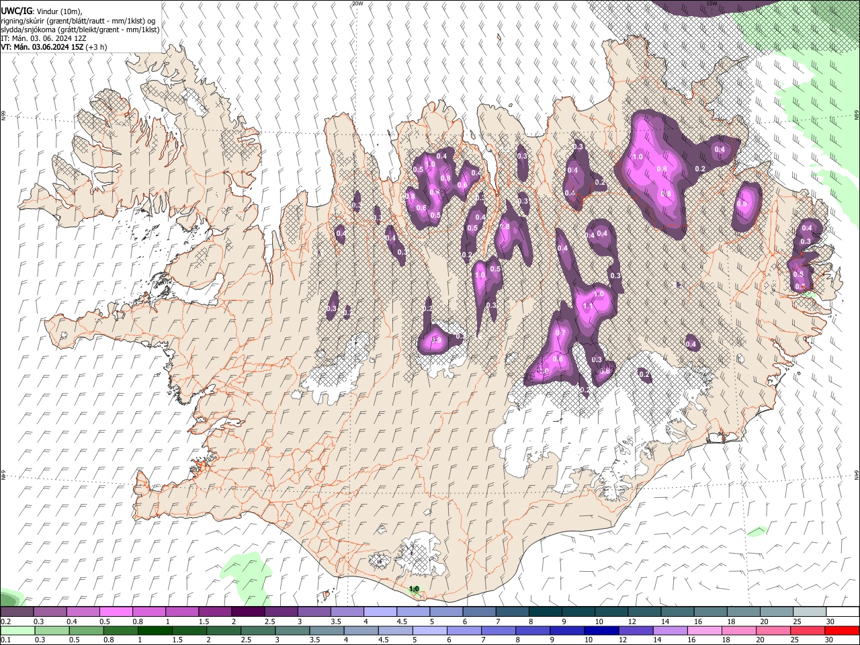Select top-row swatch between 3 and 3.5
The height and width of the screenshot is (645, 860).
tap(314, 611)
